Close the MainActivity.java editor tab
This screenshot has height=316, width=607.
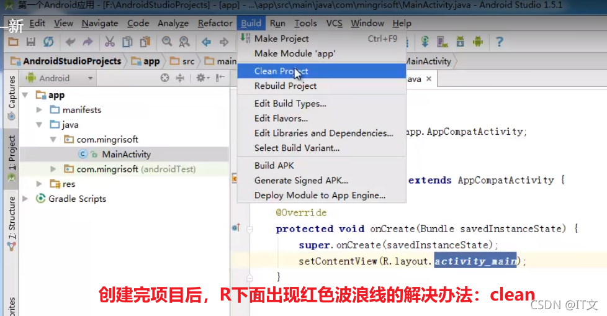428,79
